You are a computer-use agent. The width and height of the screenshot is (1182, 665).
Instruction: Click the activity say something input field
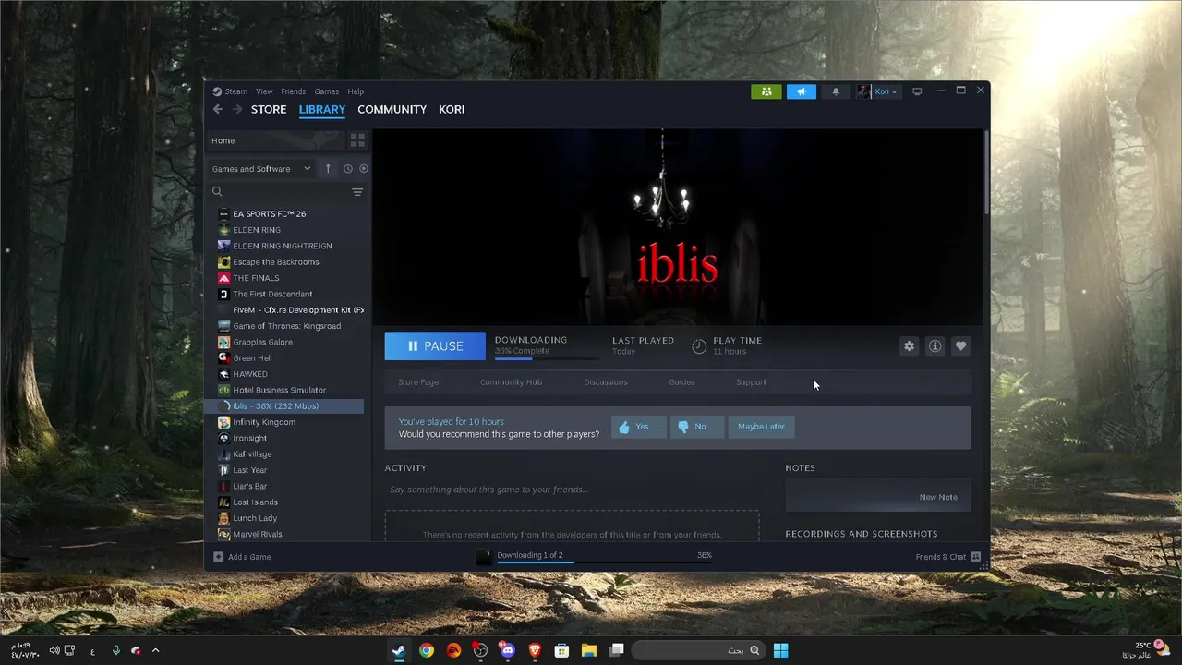[x=572, y=490]
